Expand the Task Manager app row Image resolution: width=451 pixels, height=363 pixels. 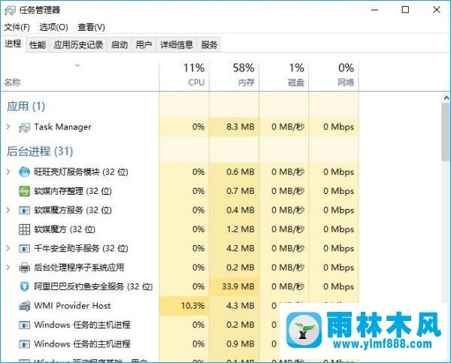8,127
